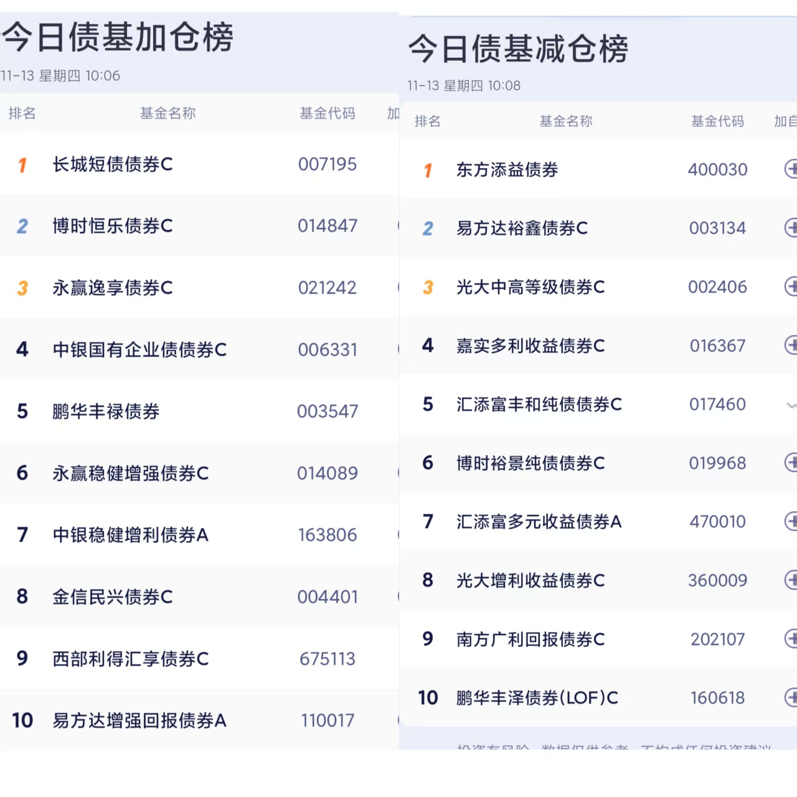Image resolution: width=797 pixels, height=797 pixels.
Task: Click fund code 017460
Action: click(717, 404)
